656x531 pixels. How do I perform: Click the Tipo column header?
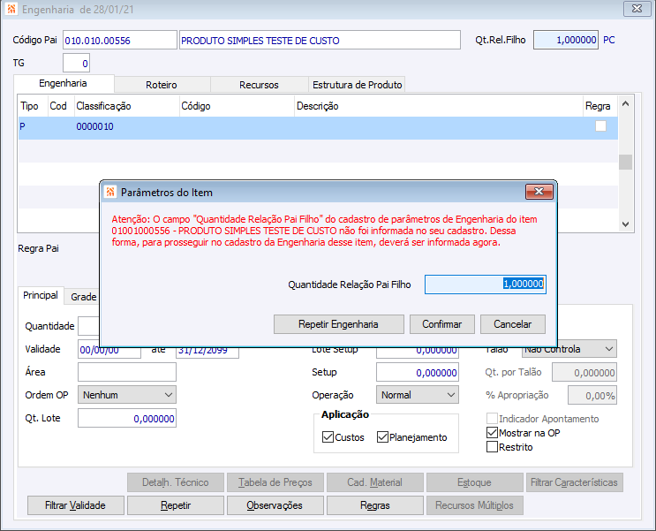tap(33, 106)
